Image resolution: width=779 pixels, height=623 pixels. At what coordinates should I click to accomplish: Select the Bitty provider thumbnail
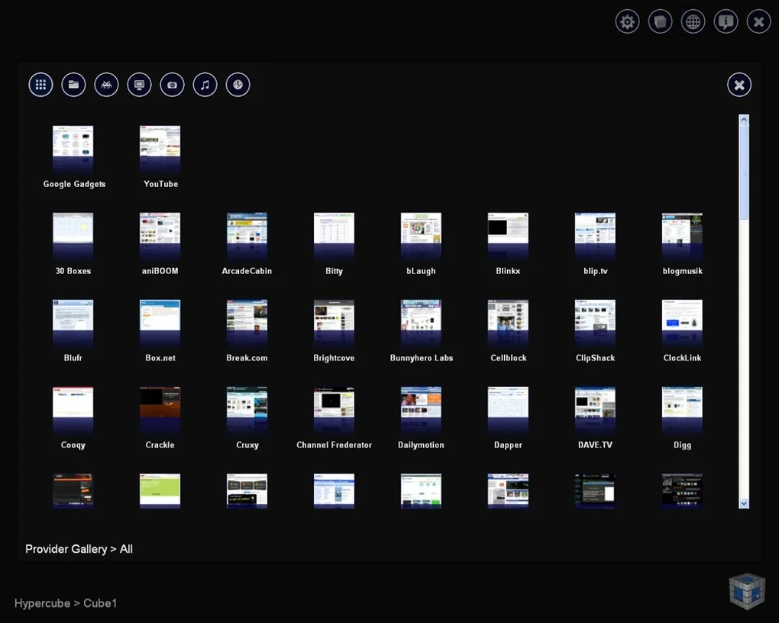point(334,235)
